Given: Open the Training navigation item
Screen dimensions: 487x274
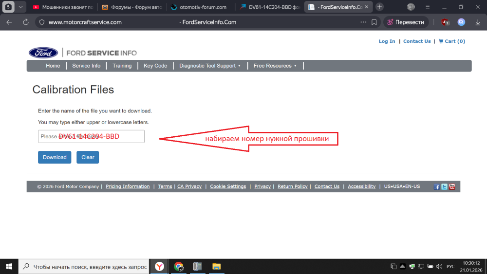Looking at the screenshot, I should [x=122, y=66].
